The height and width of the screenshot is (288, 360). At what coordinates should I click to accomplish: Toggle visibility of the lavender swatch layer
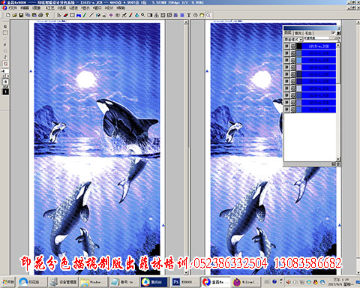[x=286, y=67]
